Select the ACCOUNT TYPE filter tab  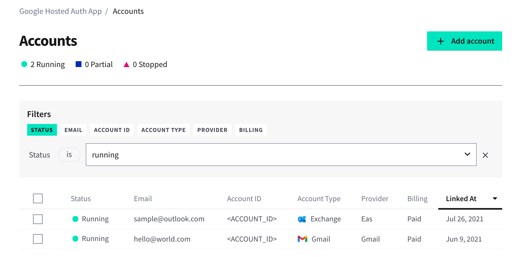[163, 130]
